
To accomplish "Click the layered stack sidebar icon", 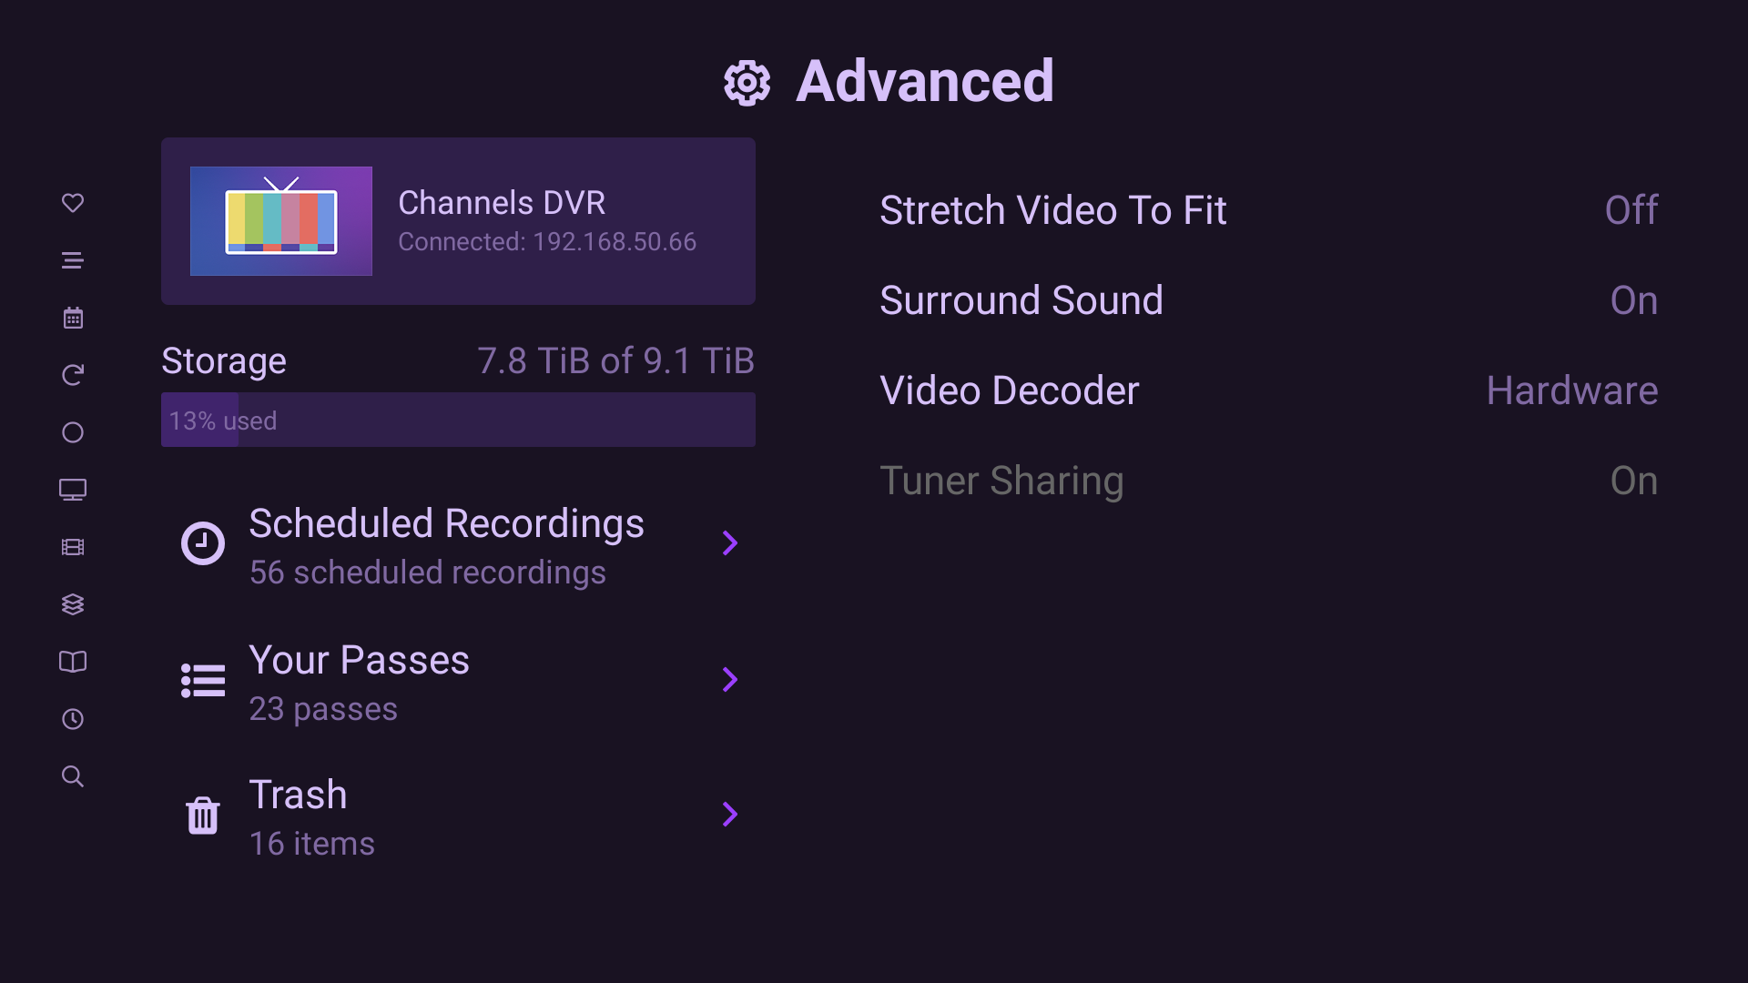I will tap(73, 603).
